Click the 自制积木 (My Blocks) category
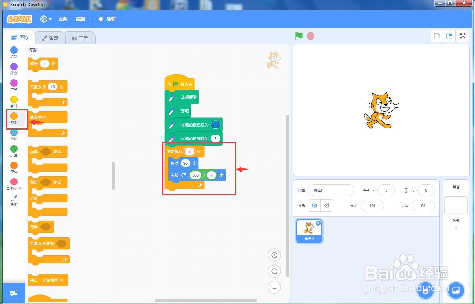This screenshot has width=475, height=304. [14, 184]
